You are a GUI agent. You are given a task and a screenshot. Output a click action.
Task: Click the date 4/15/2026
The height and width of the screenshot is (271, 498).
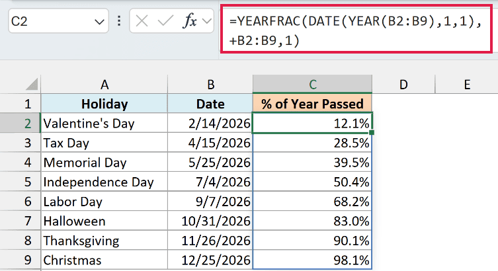click(x=210, y=143)
